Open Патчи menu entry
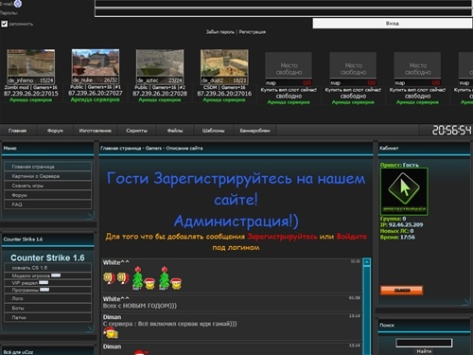Image resolution: width=473 pixels, height=355 pixels. tap(48, 317)
